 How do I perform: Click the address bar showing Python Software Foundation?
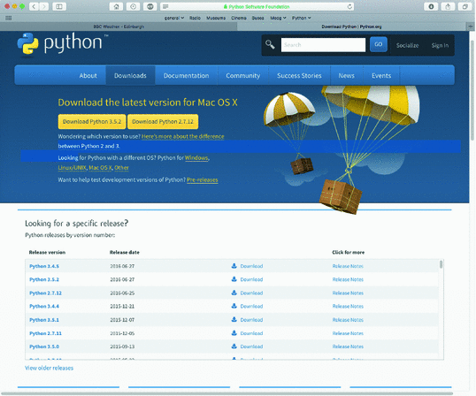tap(257, 6)
